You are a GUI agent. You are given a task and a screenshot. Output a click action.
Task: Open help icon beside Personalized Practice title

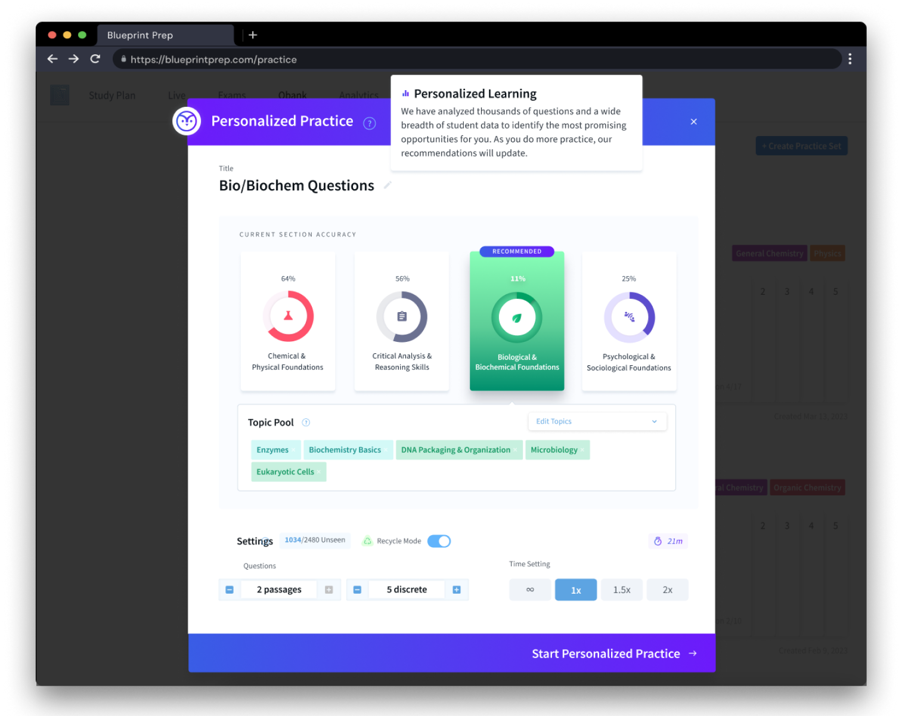[x=370, y=124]
